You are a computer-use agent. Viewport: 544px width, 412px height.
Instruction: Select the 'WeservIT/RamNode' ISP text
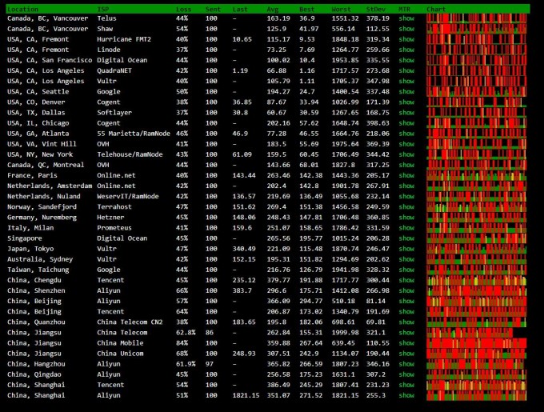pos(128,196)
